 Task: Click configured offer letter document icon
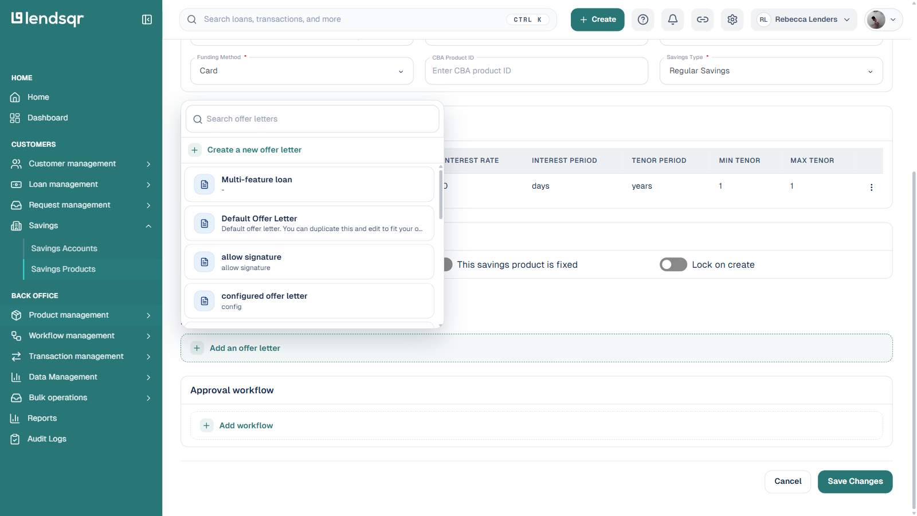click(x=204, y=301)
